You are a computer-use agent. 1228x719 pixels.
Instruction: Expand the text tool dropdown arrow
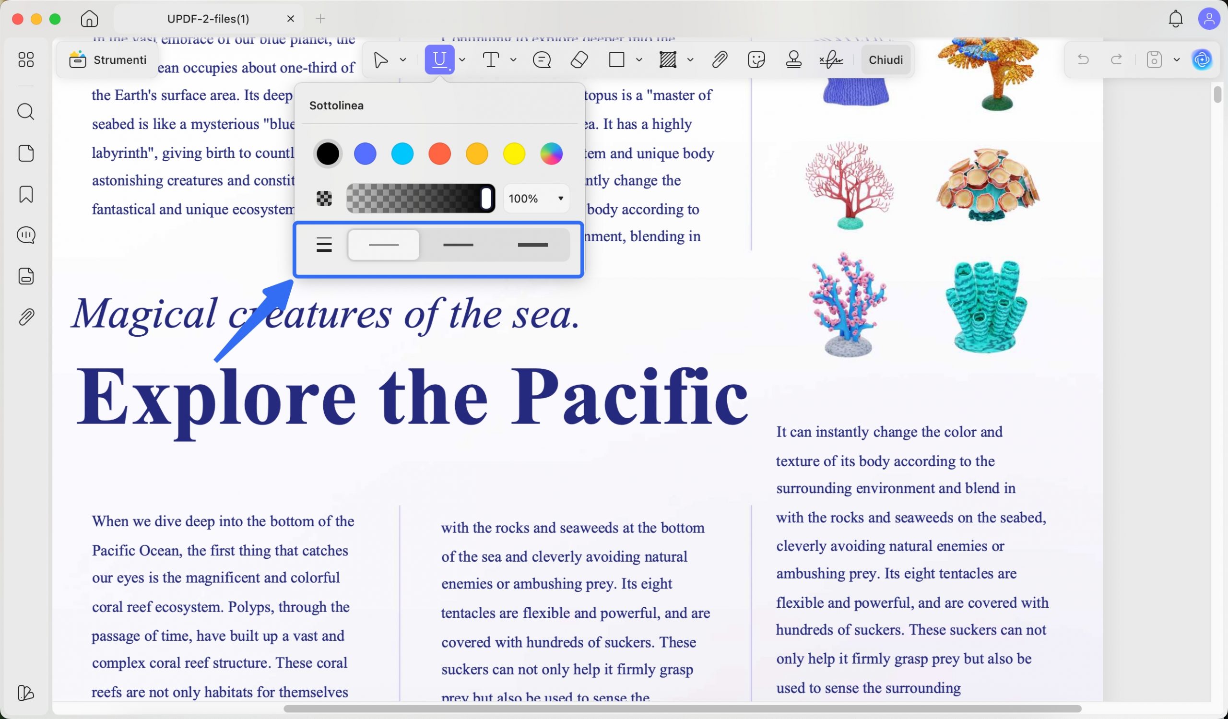[x=513, y=60]
